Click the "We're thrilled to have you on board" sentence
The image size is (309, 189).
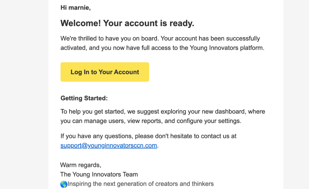109,38
